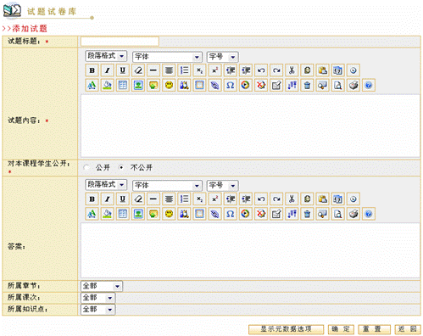Click the Undo arrow in 试题内容 editor toolbar
Viewport: 423px width, 336px height.
click(261, 70)
